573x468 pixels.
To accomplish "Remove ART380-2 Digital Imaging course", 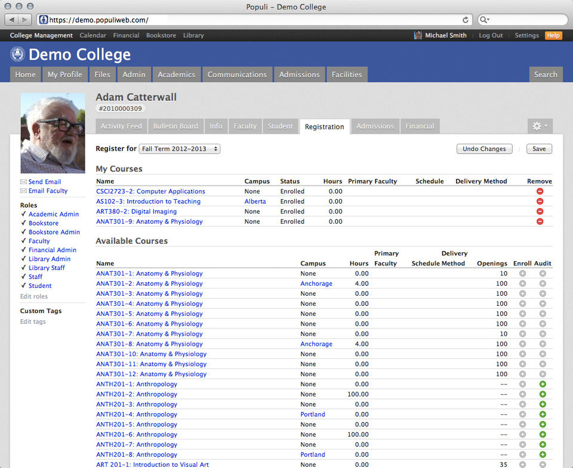I will tap(540, 212).
